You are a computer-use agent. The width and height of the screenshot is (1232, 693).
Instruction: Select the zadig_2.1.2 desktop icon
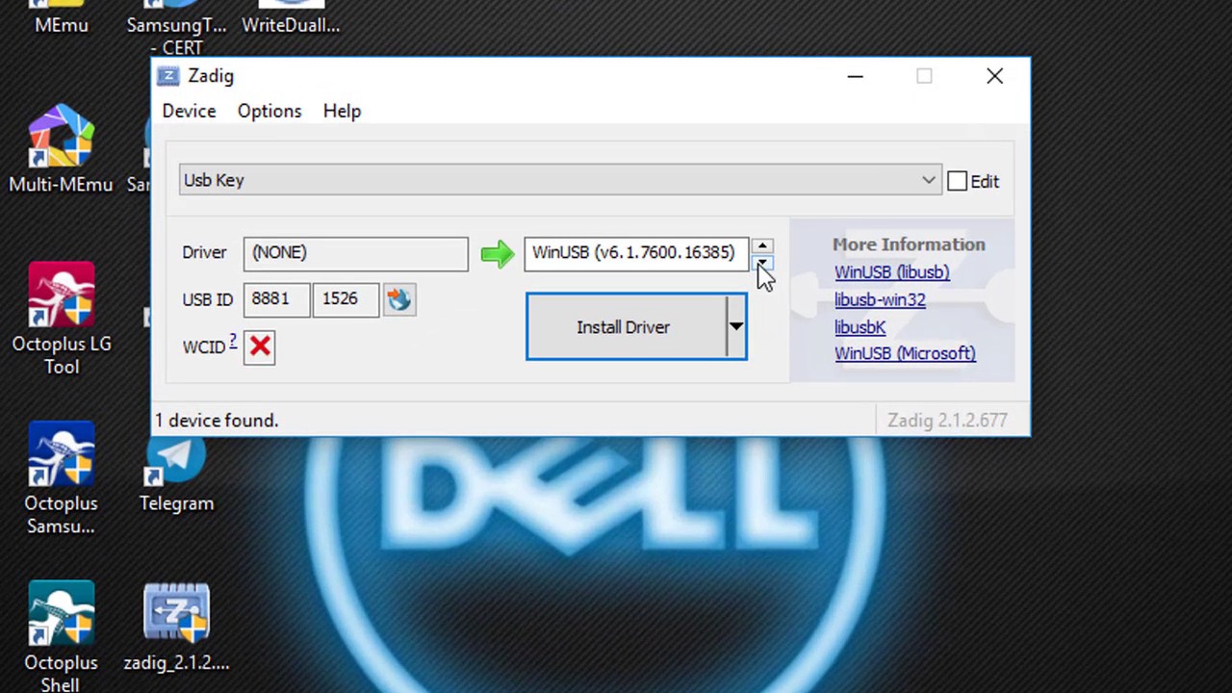[x=176, y=628]
